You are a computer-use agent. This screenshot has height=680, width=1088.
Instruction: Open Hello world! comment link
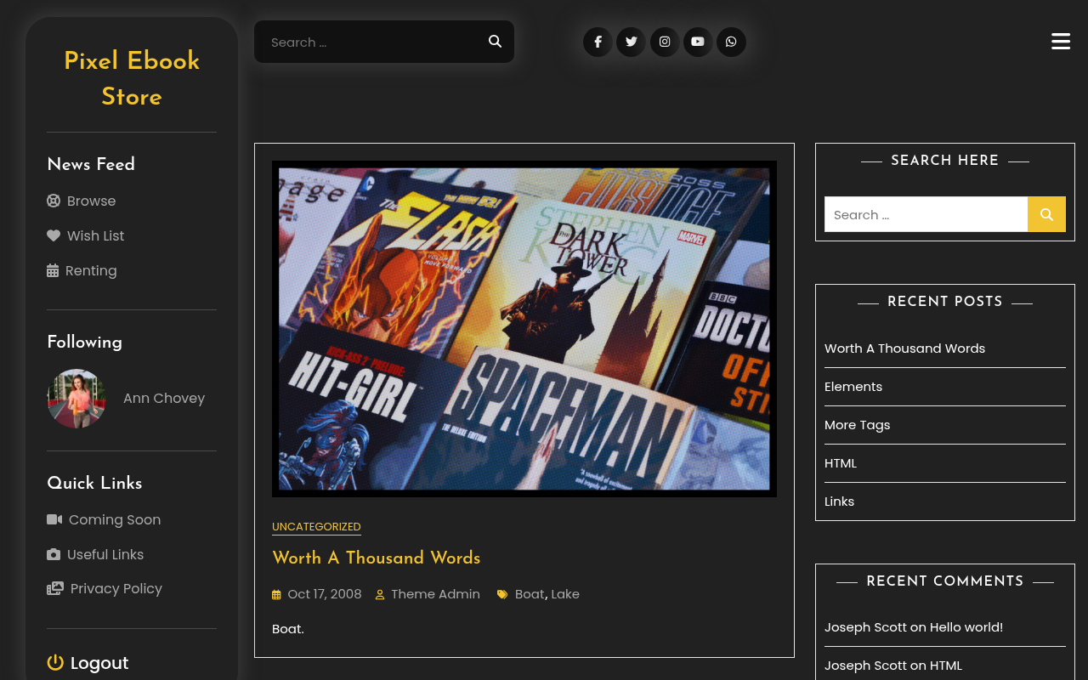966,627
